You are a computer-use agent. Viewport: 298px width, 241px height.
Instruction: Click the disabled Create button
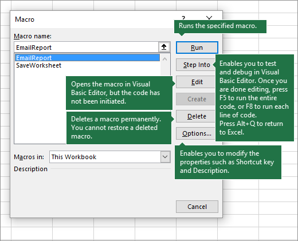pos(196,99)
